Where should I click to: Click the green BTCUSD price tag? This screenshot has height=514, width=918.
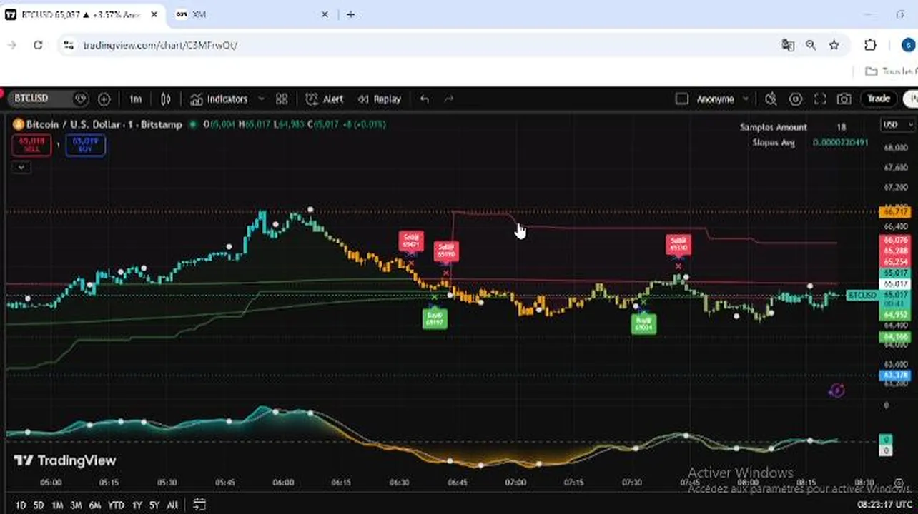[x=862, y=295]
